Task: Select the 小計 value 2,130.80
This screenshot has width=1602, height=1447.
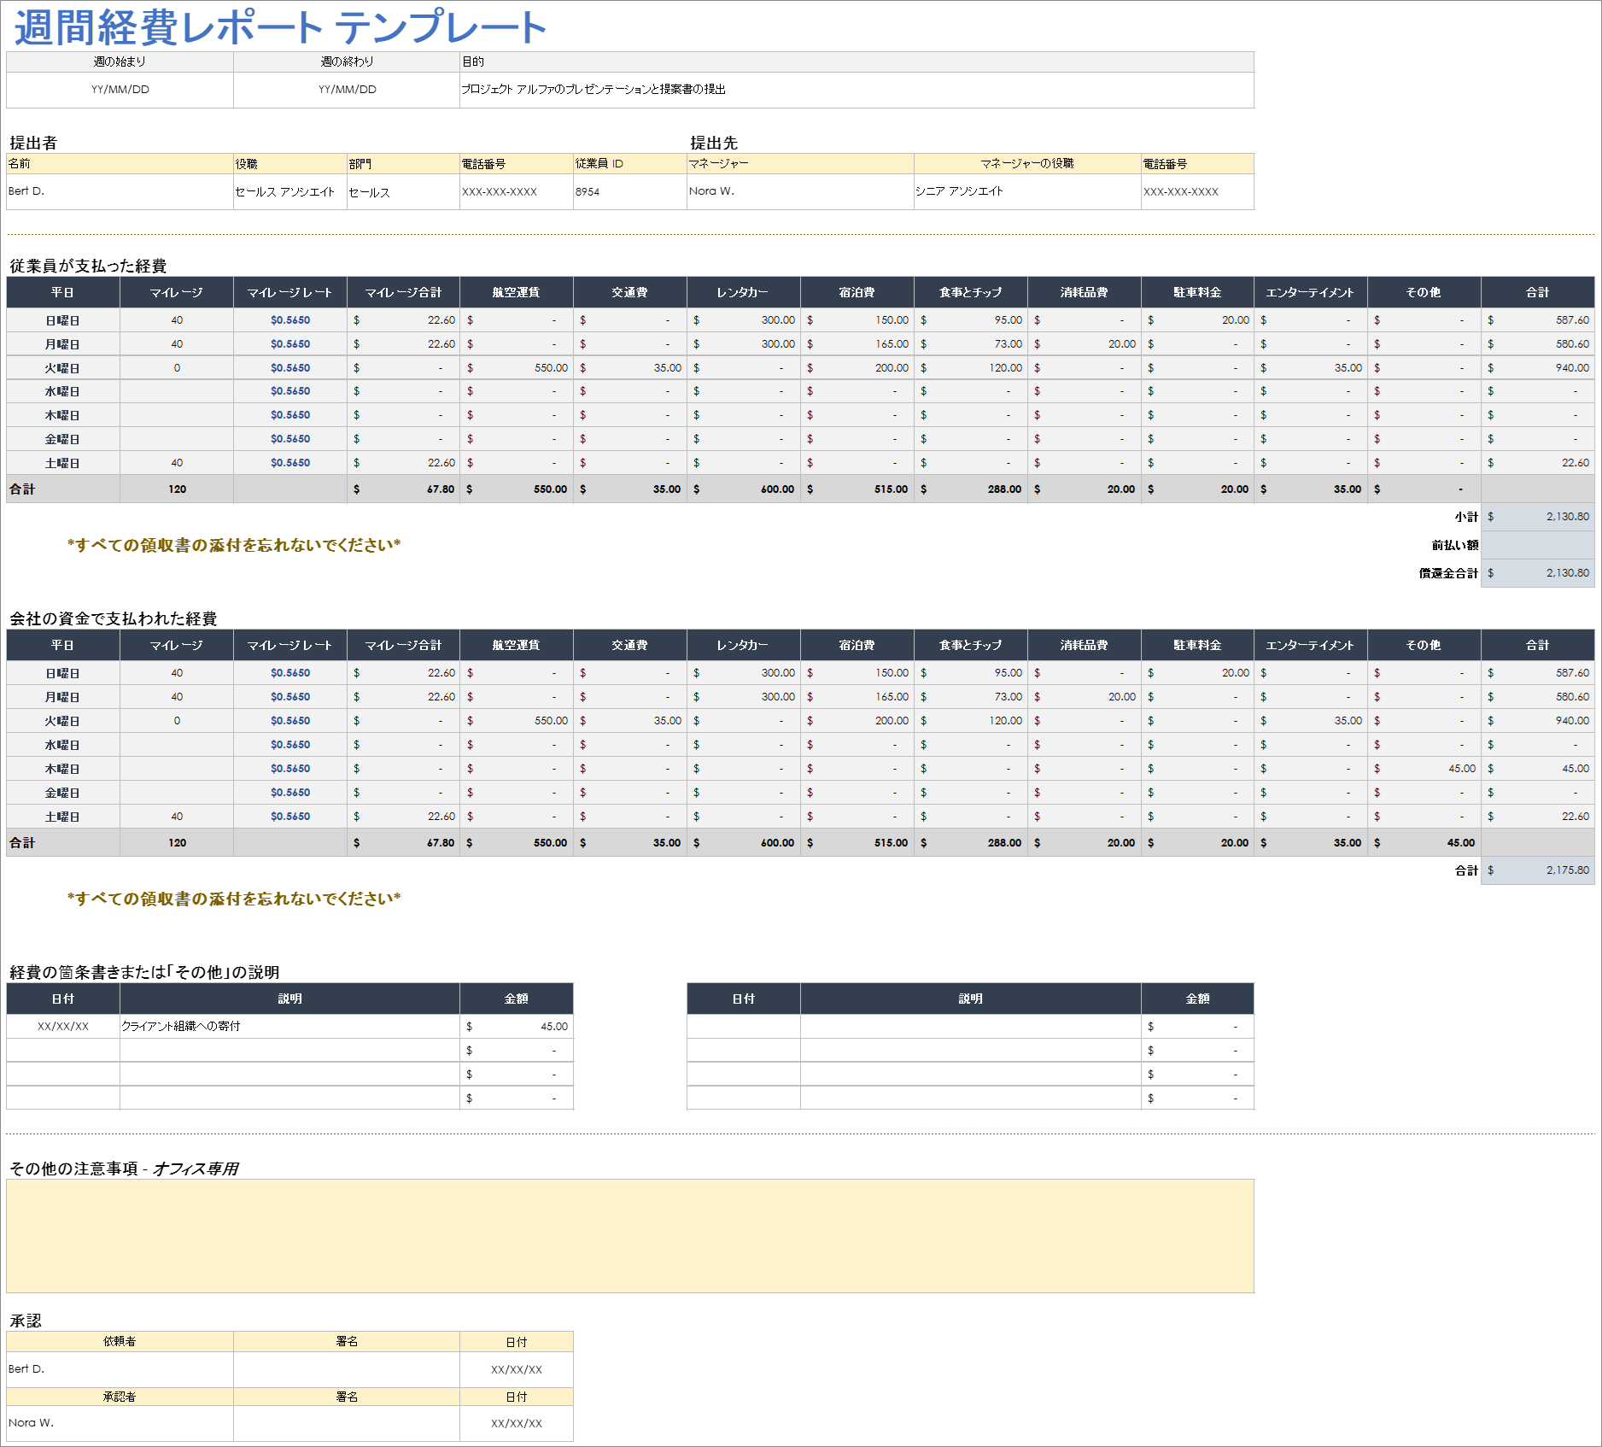Action: click(1537, 517)
